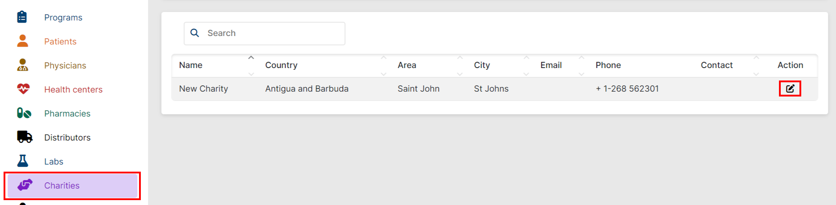This screenshot has width=836, height=205.
Task: Sort by Area column arrows
Action: [460, 65]
